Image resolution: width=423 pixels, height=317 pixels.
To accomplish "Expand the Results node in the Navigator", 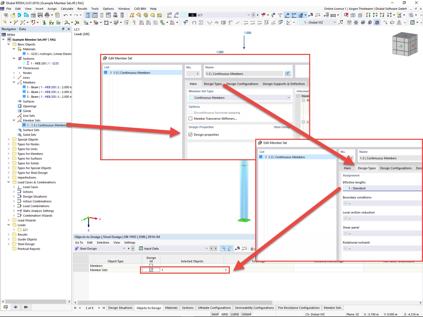I will (x=8, y=234).
